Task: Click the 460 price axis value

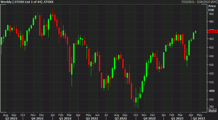Action: tap(211, 39)
